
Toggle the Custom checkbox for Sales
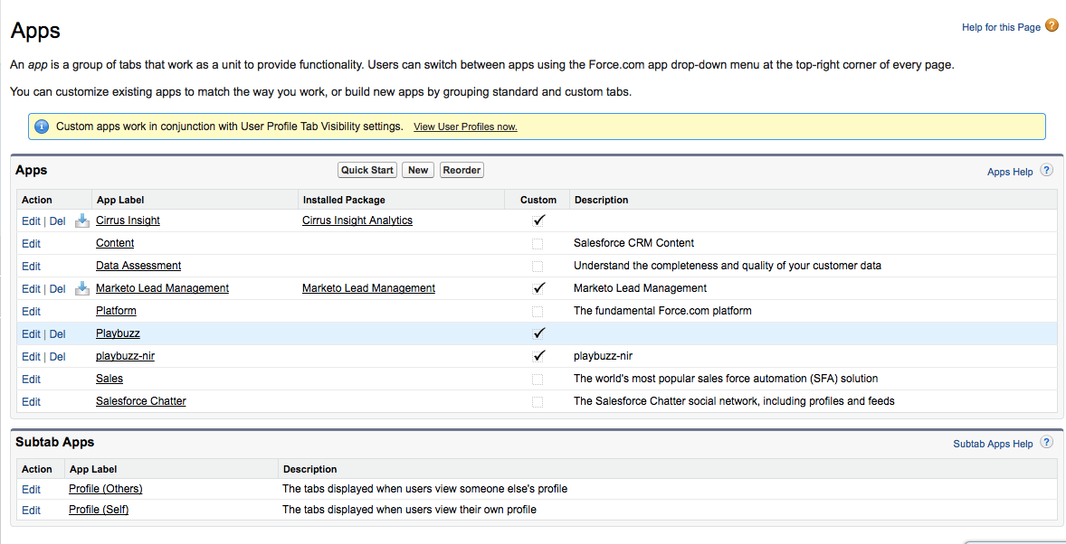point(538,380)
